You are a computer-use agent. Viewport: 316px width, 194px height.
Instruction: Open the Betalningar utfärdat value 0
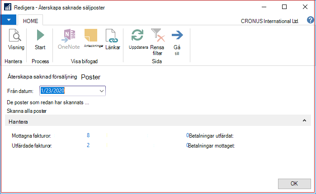(x=188, y=135)
